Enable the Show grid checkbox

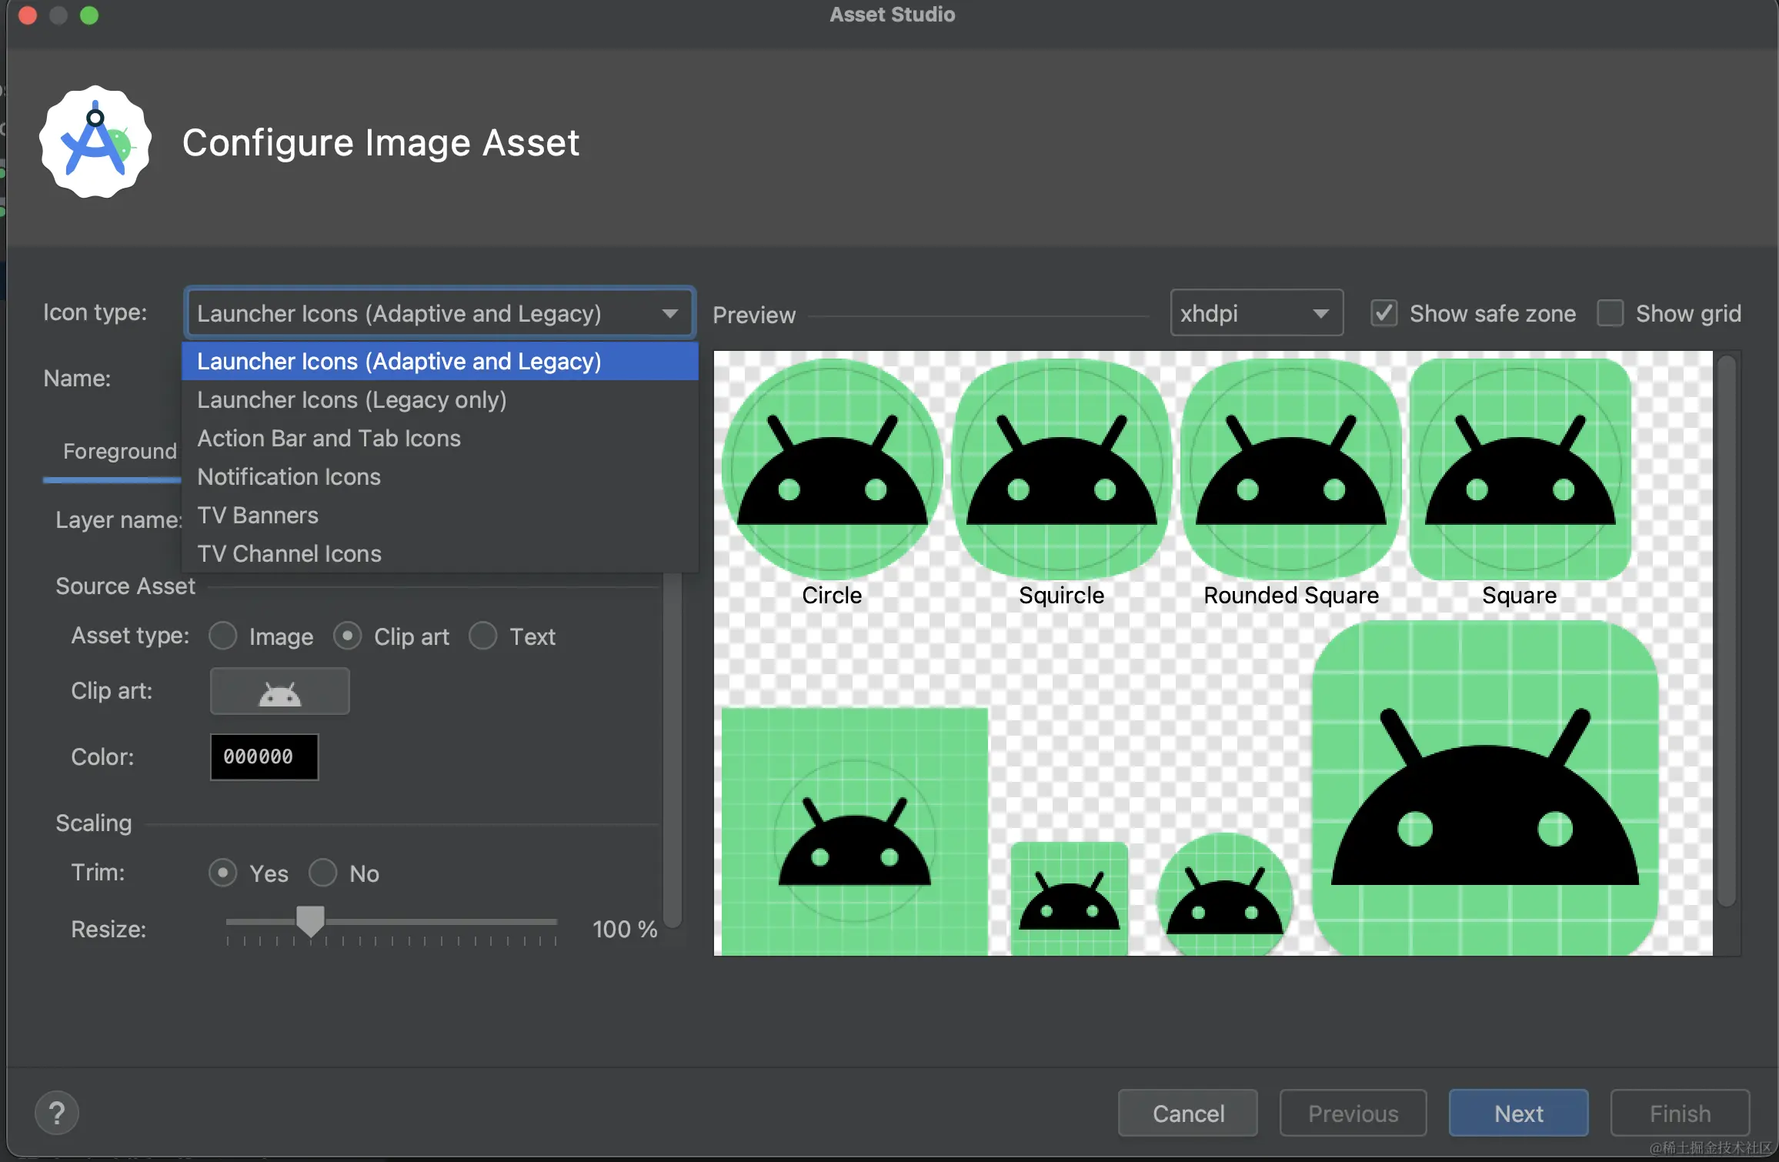(x=1610, y=313)
